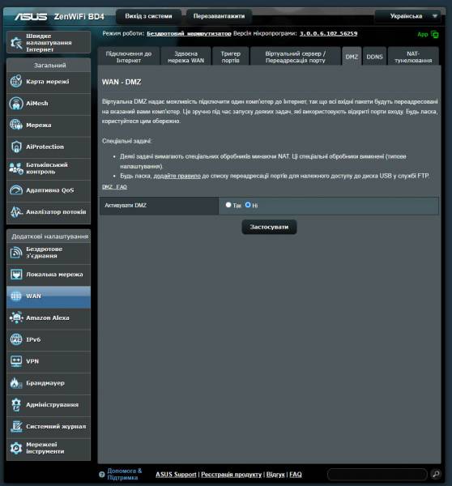Click the Батьківський контроль family icon
Screen dimensions: 452x486
[x=16, y=168]
